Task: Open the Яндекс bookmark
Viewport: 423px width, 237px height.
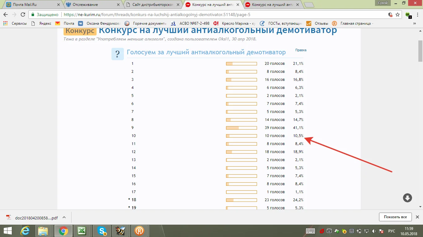Action: click(41, 23)
